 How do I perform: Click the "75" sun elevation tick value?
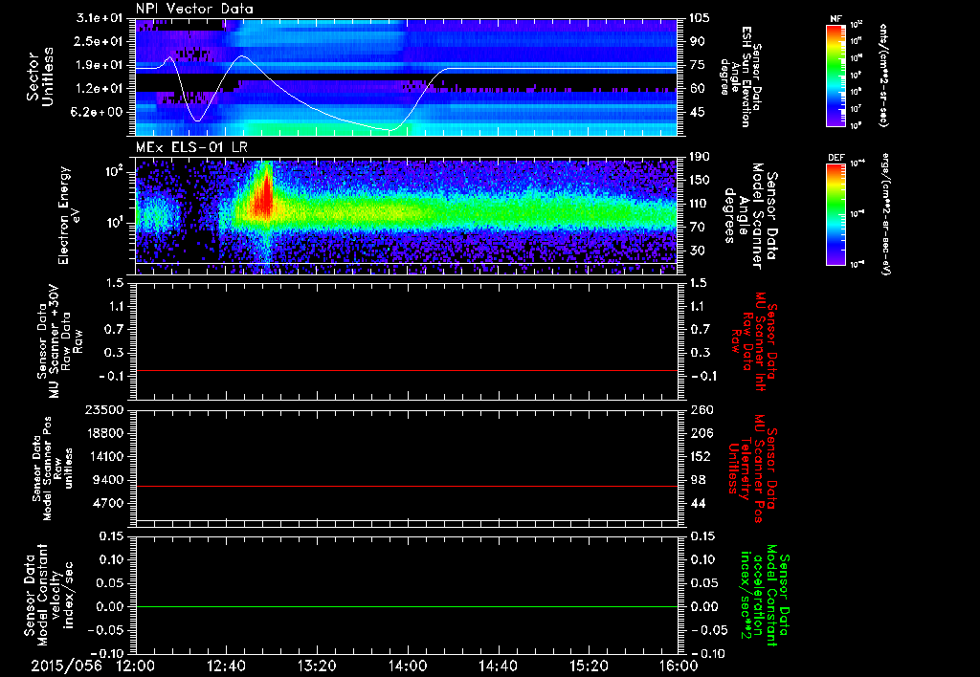[x=697, y=65]
